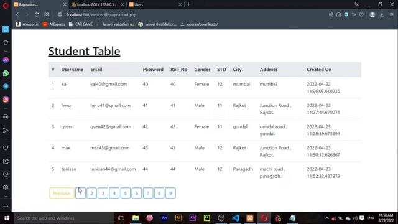Open the sidebar three-dots more menu
Screen dimensions: 398x224
click(x=6, y=207)
